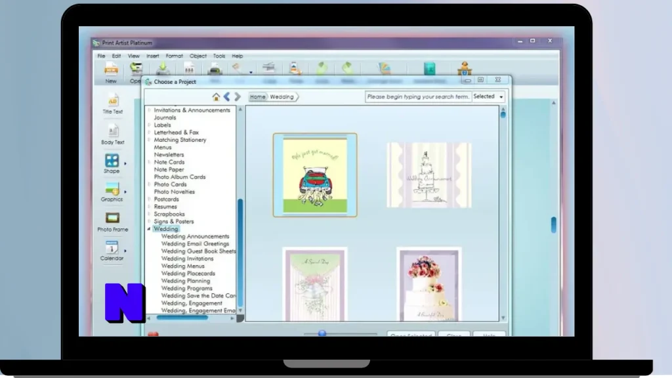Image resolution: width=672 pixels, height=378 pixels.
Task: Click the teal book icon in toolbar
Action: pos(429,68)
